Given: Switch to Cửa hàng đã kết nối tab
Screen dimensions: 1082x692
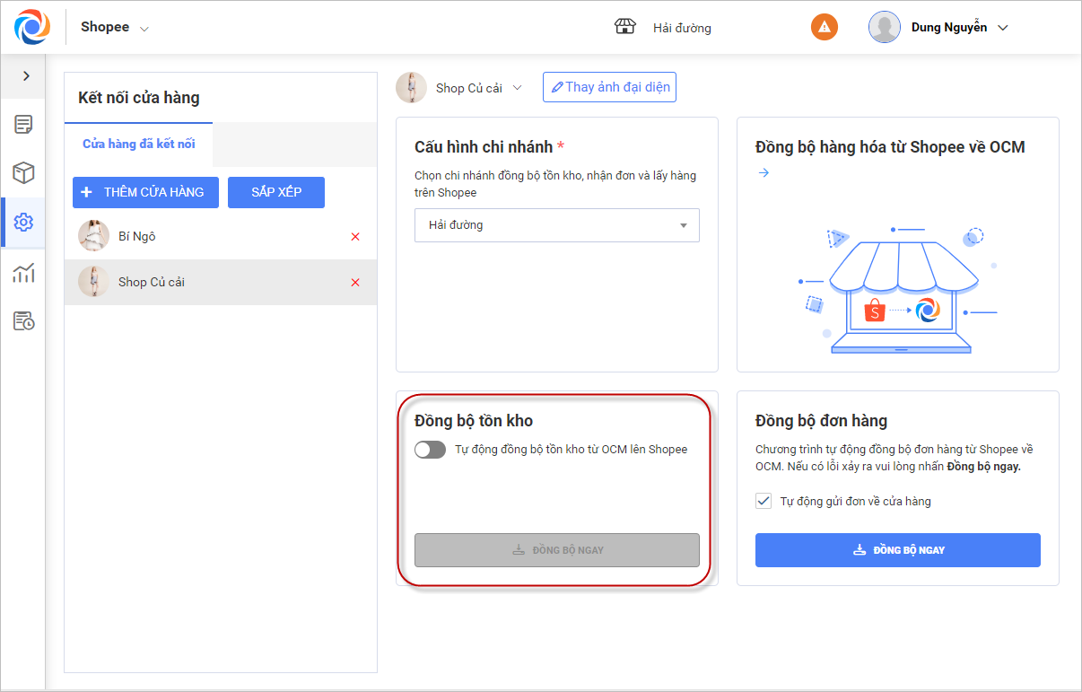Looking at the screenshot, I should 138,144.
